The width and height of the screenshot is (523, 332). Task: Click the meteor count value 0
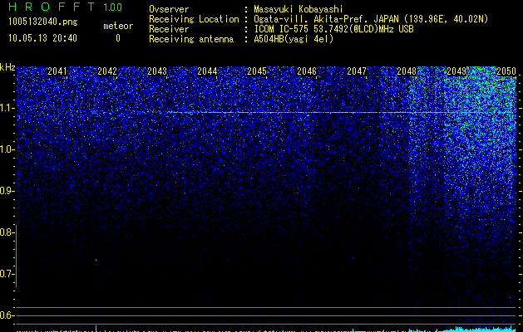[118, 38]
